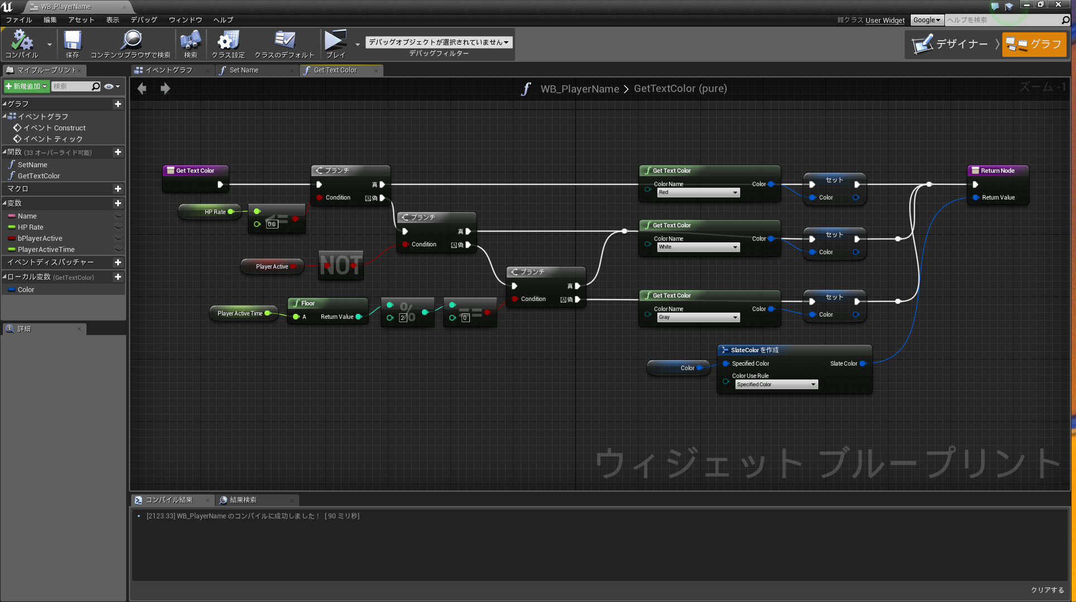Image resolution: width=1076 pixels, height=602 pixels.
Task: Click the plus icon next to Variables
Action: [118, 203]
